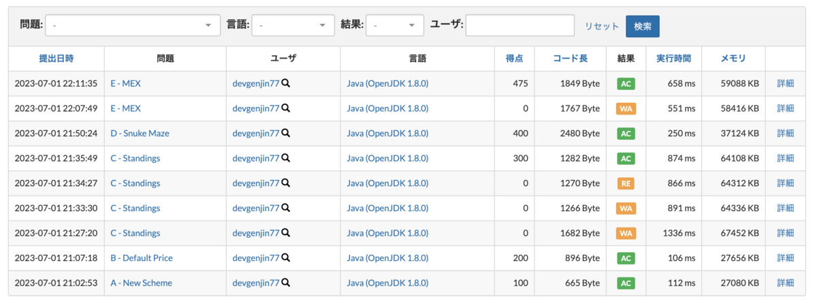Open 詳細 for 21:27:20 submission

click(786, 233)
